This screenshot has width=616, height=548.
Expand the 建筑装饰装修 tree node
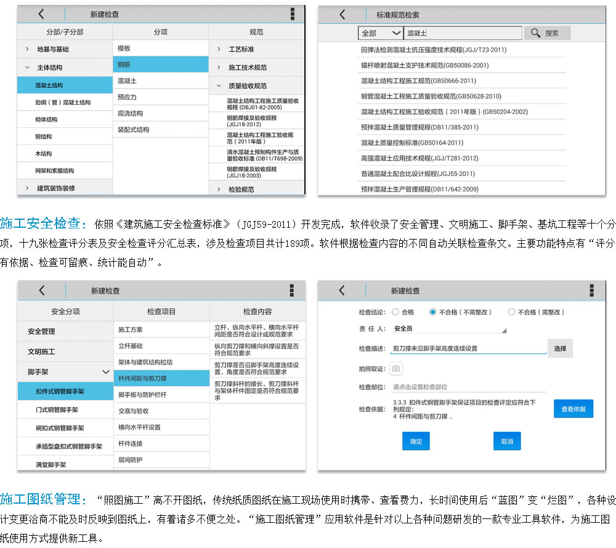(x=27, y=188)
